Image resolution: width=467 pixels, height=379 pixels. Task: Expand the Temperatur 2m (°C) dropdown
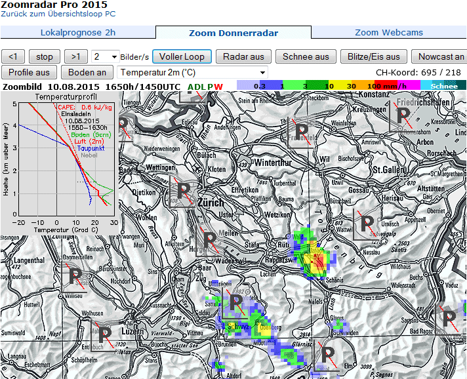(x=193, y=72)
